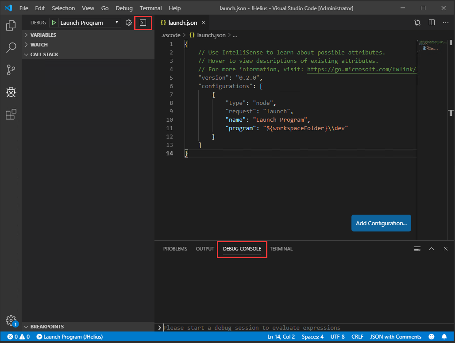Follow the go.microsoft.com/fwlink link
Viewport: 455px width, 343px height.
pyautogui.click(x=362, y=69)
